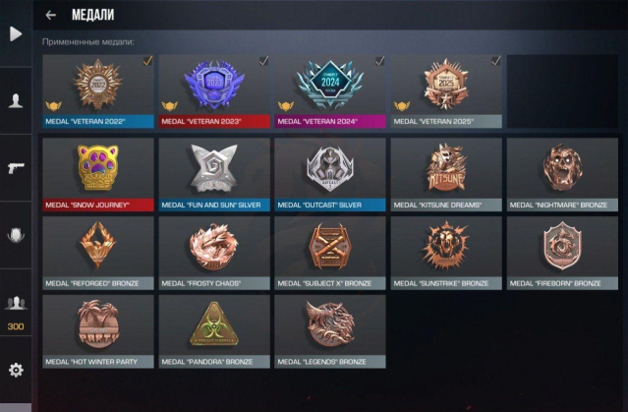
Task: Open the settings gear in the sidebar
Action: pyautogui.click(x=16, y=370)
